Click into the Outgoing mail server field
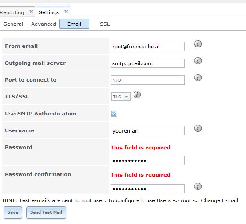This screenshot has width=246, height=224. pyautogui.click(x=147, y=63)
